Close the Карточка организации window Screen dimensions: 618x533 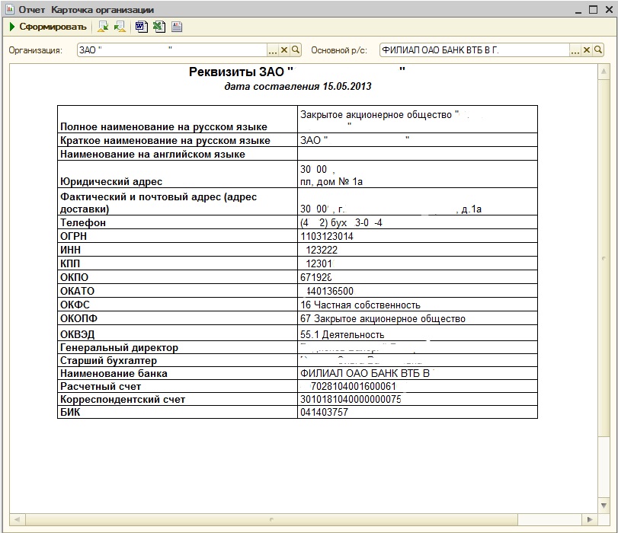pos(609,10)
